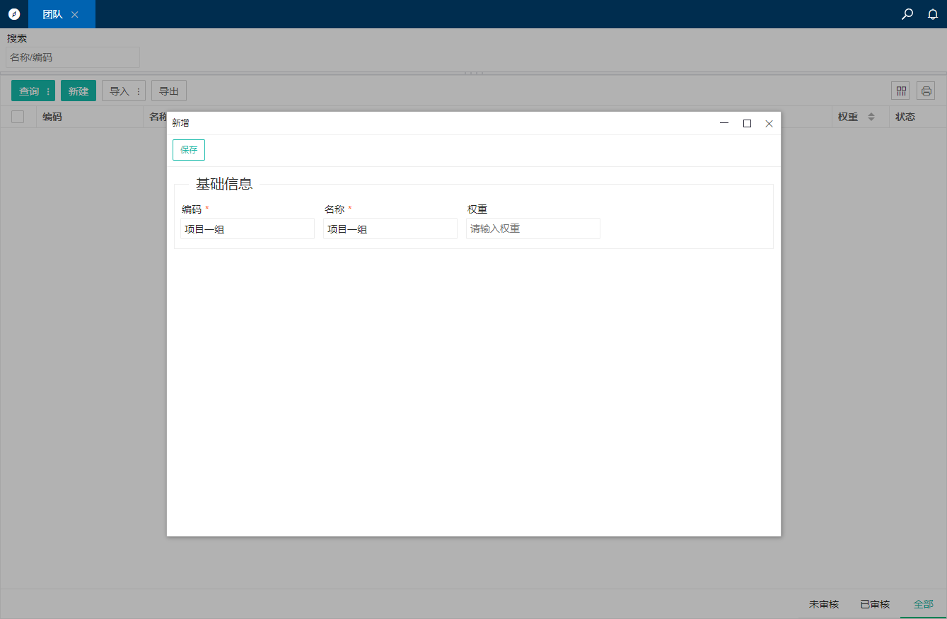Screen dimensions: 947x619
Task: Open the notifications bell
Action: [x=933, y=14]
